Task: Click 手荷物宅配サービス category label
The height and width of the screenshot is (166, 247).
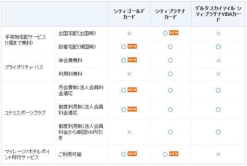Action: click(x=25, y=40)
